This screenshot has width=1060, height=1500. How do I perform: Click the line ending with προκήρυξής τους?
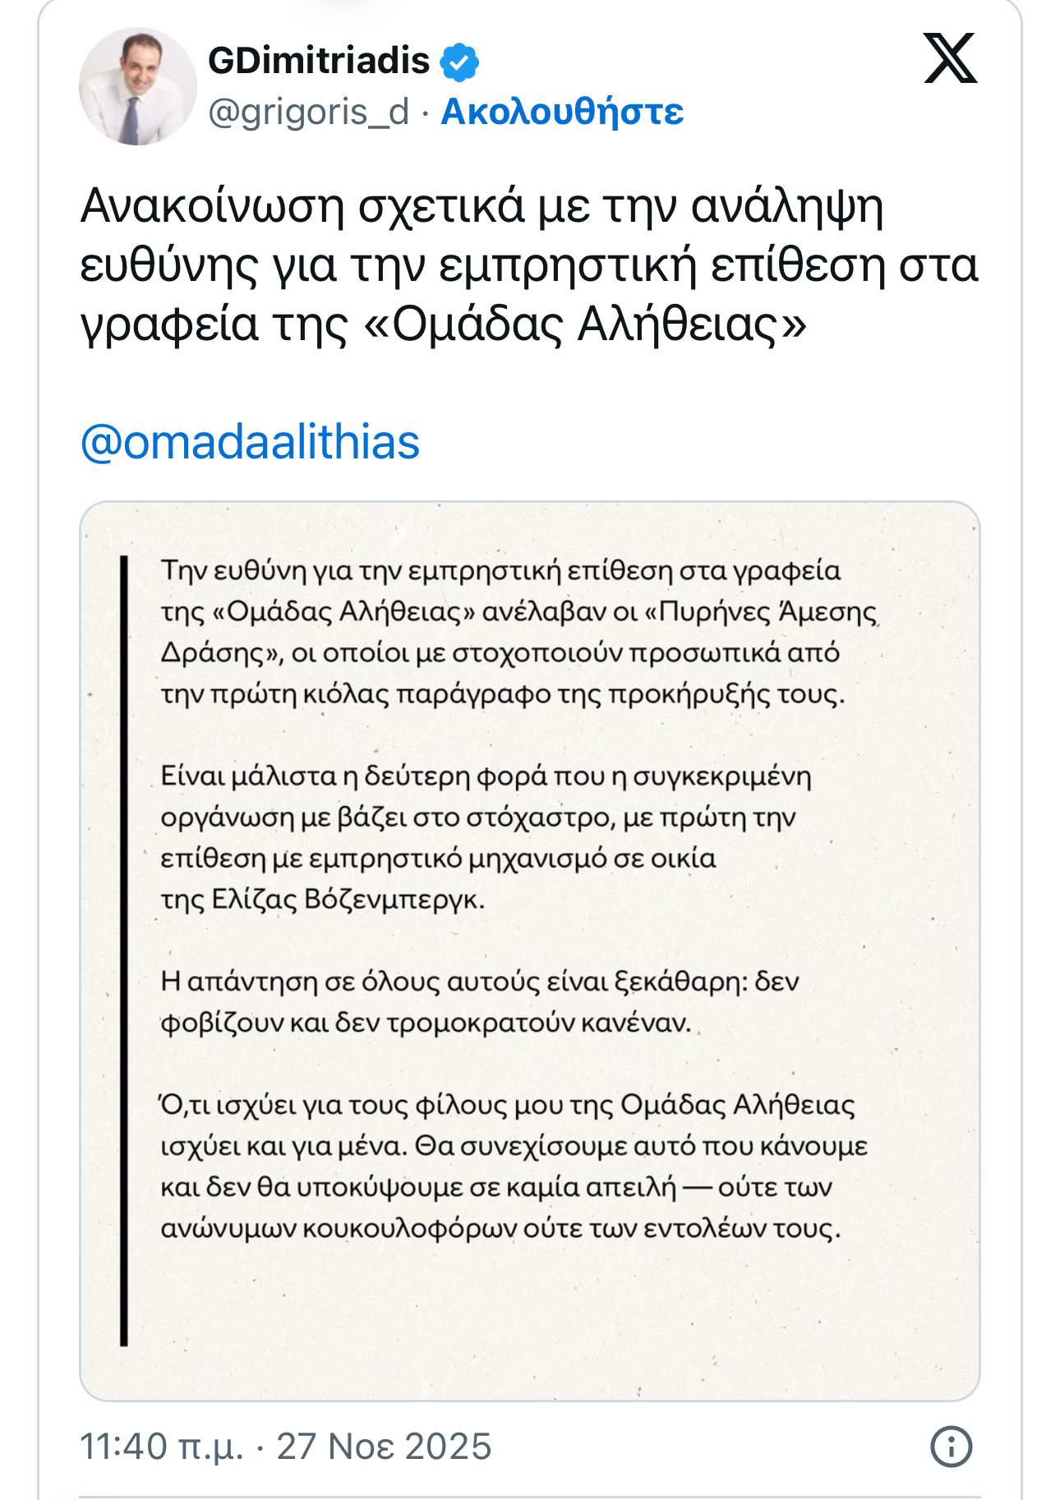click(502, 695)
